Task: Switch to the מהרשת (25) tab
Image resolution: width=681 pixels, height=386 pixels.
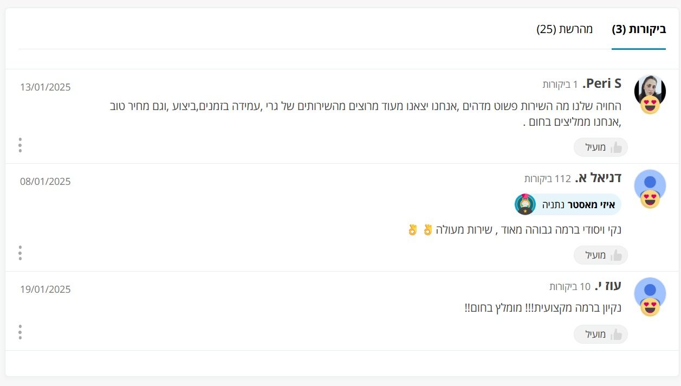Action: 565,29
